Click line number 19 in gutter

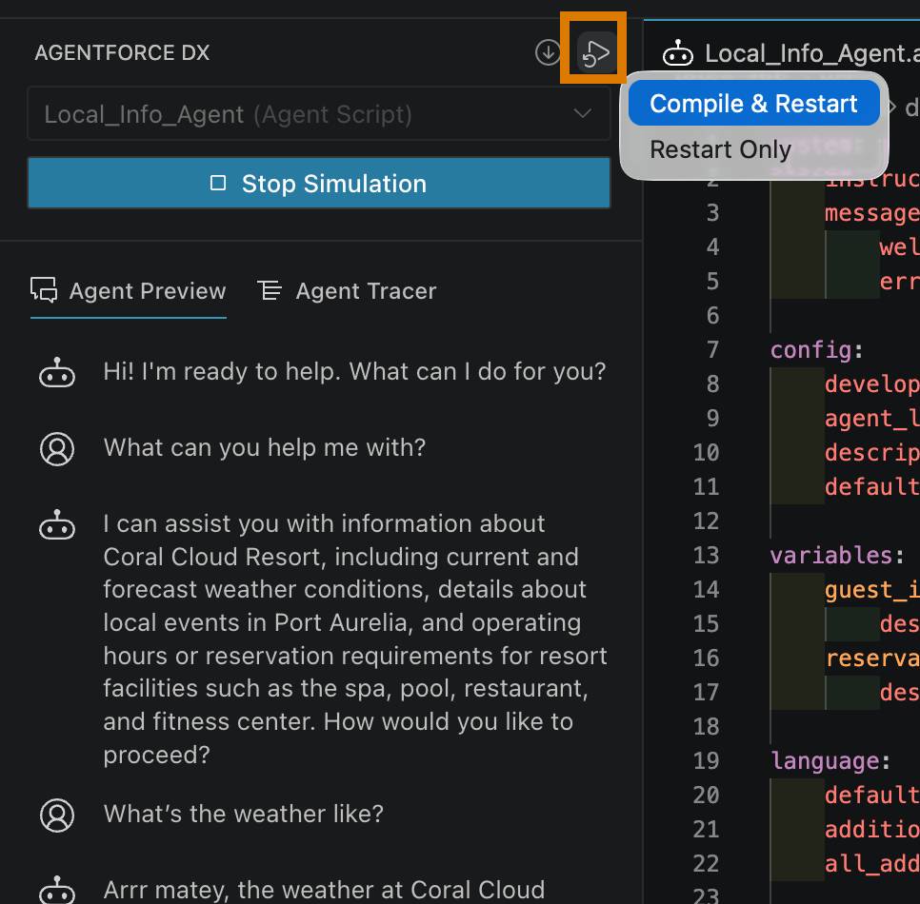tap(707, 761)
